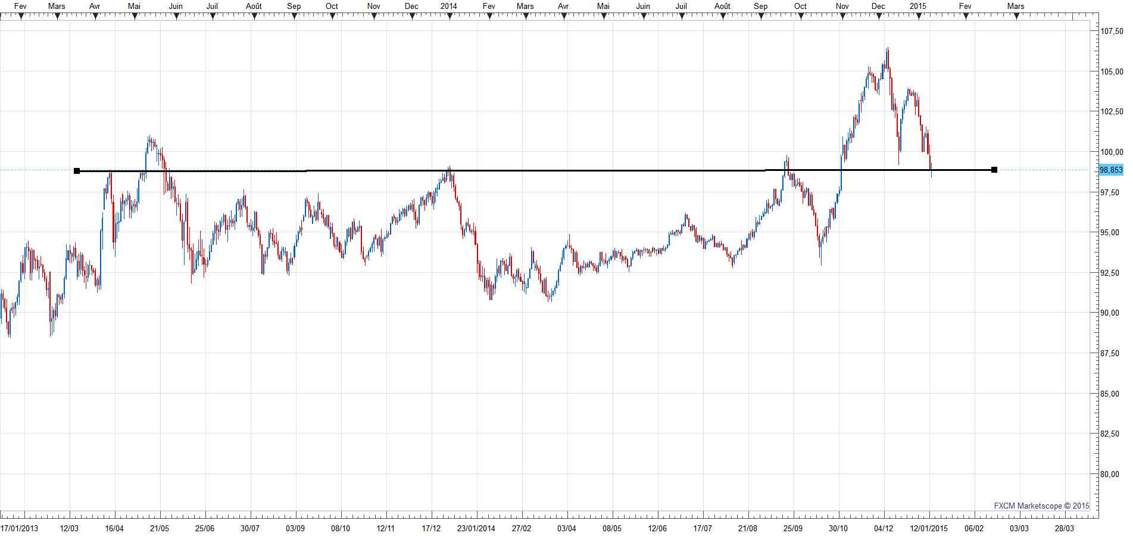Click the 102,50 price level on the axis
Viewport: 1133px width, 536px height.
coord(1112,111)
